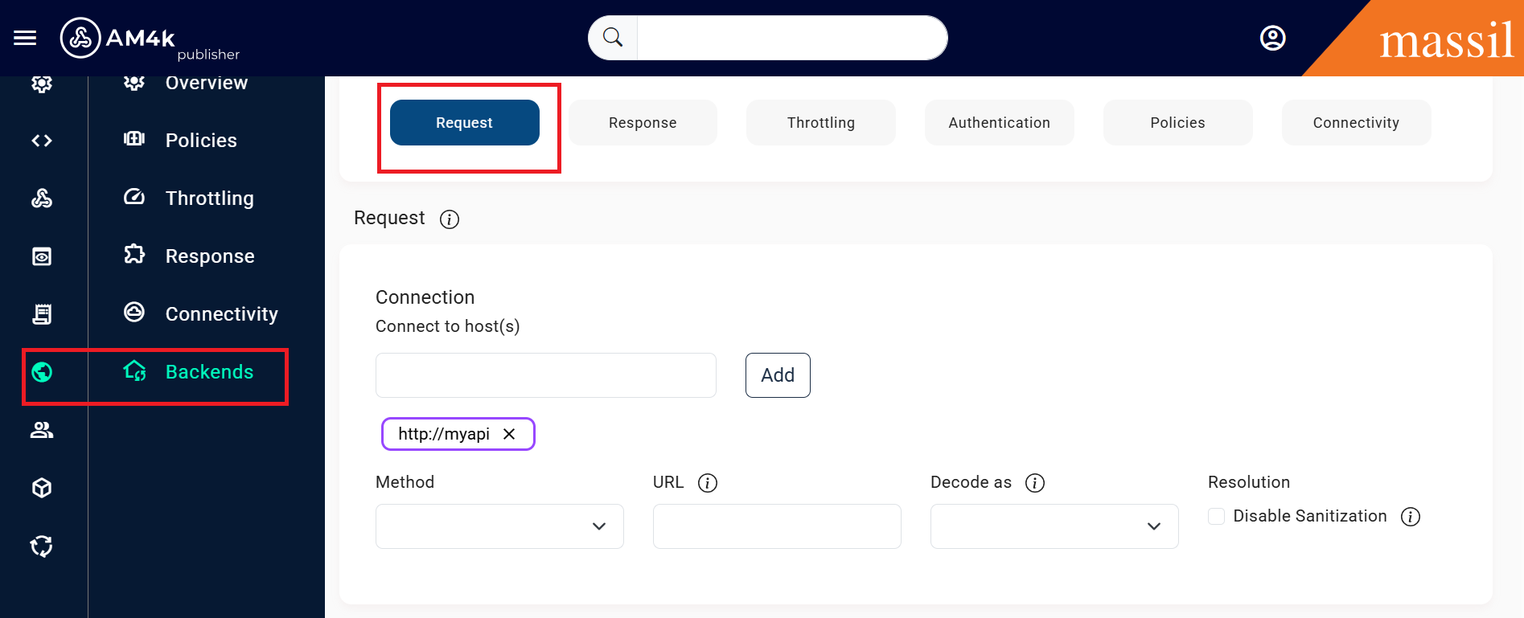The height and width of the screenshot is (618, 1524).
Task: Click the user account profile icon
Action: (x=1272, y=38)
